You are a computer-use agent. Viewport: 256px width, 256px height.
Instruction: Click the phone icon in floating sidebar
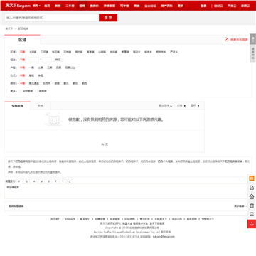coord(252,214)
